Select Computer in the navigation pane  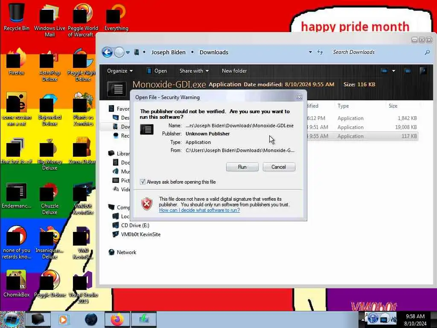click(119, 207)
